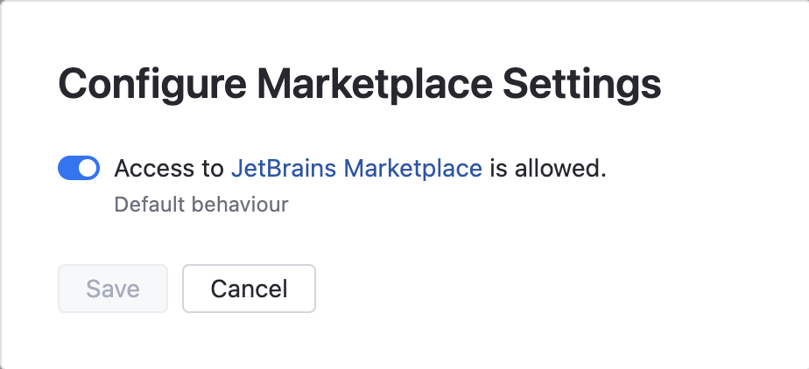Viewport: 809px width, 369px height.
Task: Click the Configure Marketplace Settings heading
Action: [359, 87]
